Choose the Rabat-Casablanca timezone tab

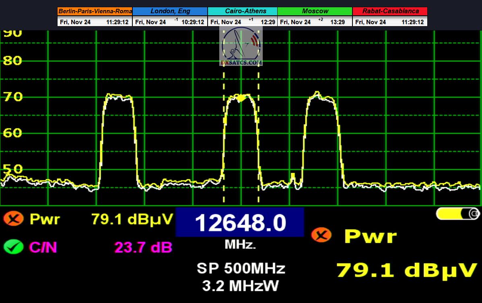[x=390, y=11]
